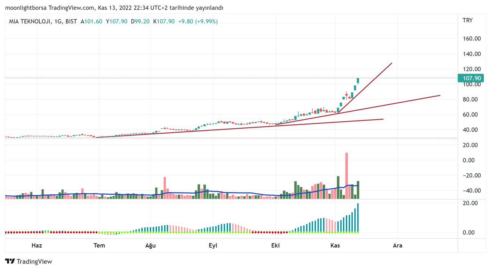Click the tallest pink volume bar in November

(x=347, y=176)
